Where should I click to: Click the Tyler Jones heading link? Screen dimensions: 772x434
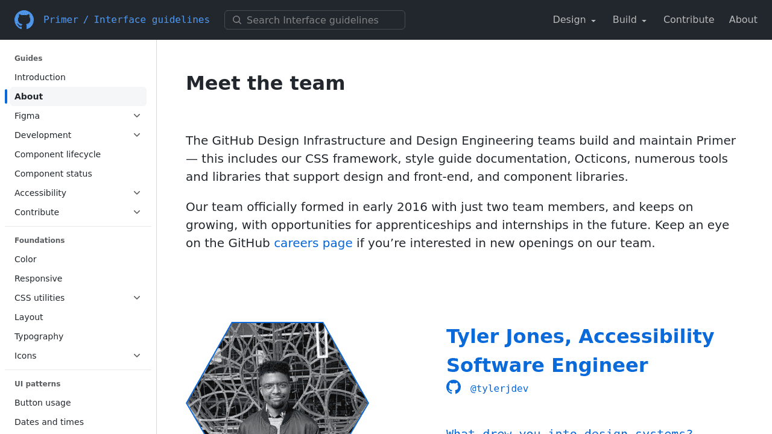pos(580,351)
